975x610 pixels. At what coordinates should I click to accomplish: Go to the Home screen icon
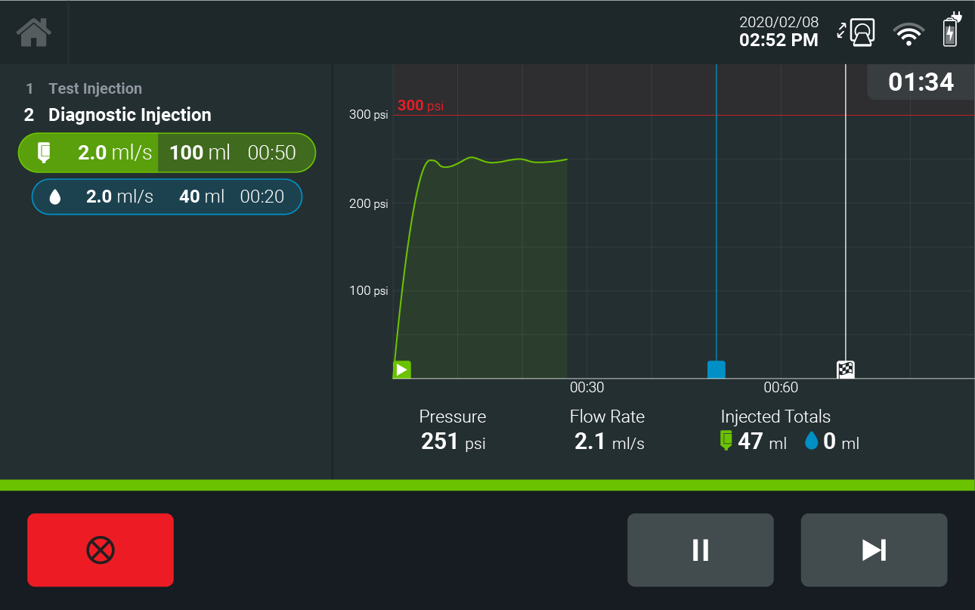tap(34, 33)
